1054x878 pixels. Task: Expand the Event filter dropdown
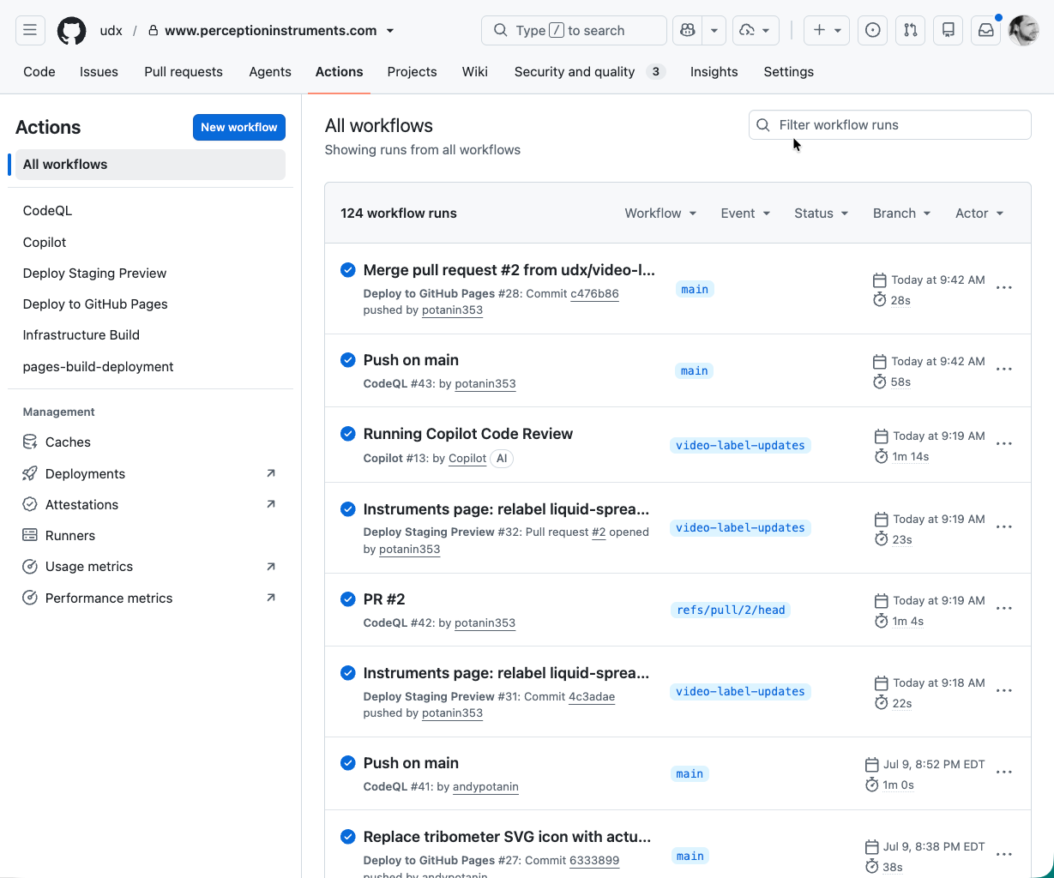coord(745,213)
